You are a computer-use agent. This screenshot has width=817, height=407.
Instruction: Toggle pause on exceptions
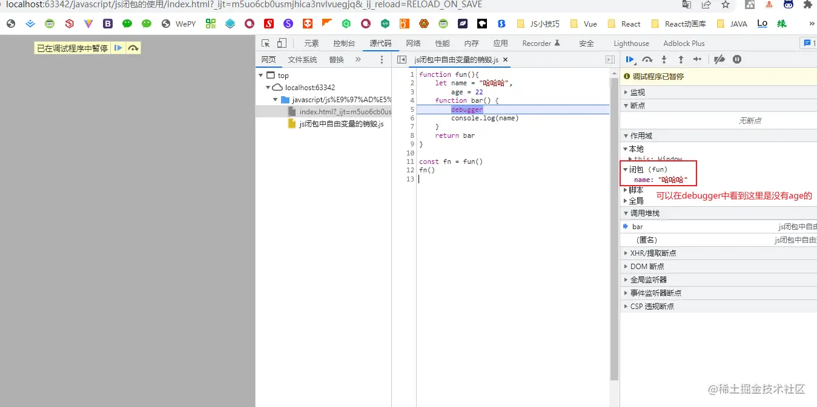(737, 59)
